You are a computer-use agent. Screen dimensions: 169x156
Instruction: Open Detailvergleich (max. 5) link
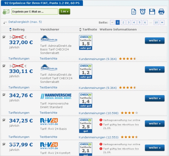[25, 22]
